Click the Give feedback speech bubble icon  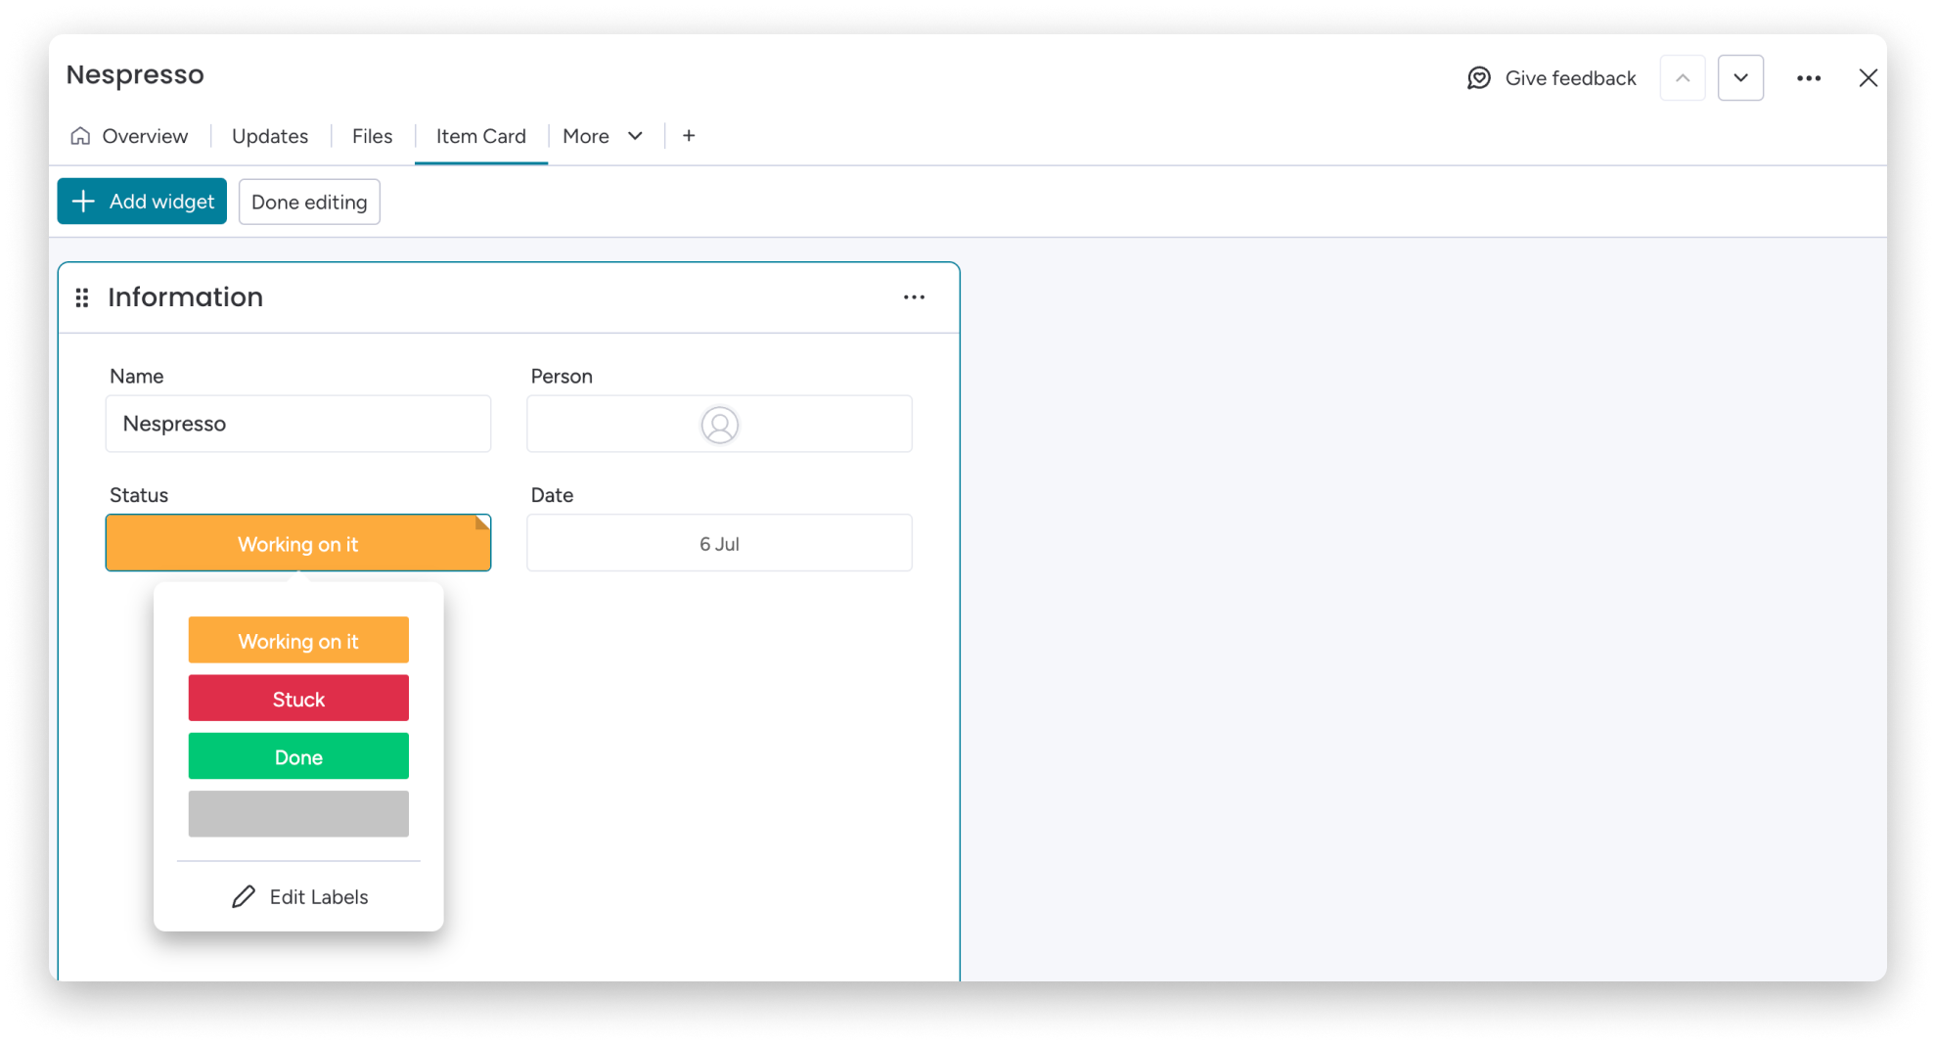coord(1478,78)
